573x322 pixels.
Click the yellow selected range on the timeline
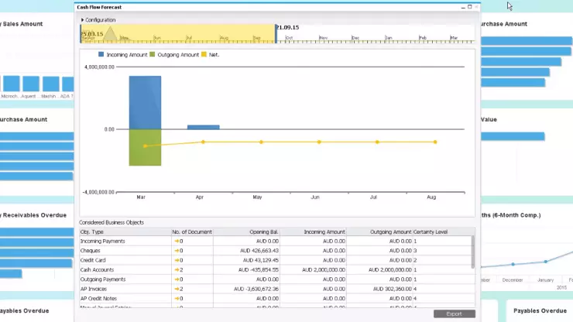(x=178, y=33)
